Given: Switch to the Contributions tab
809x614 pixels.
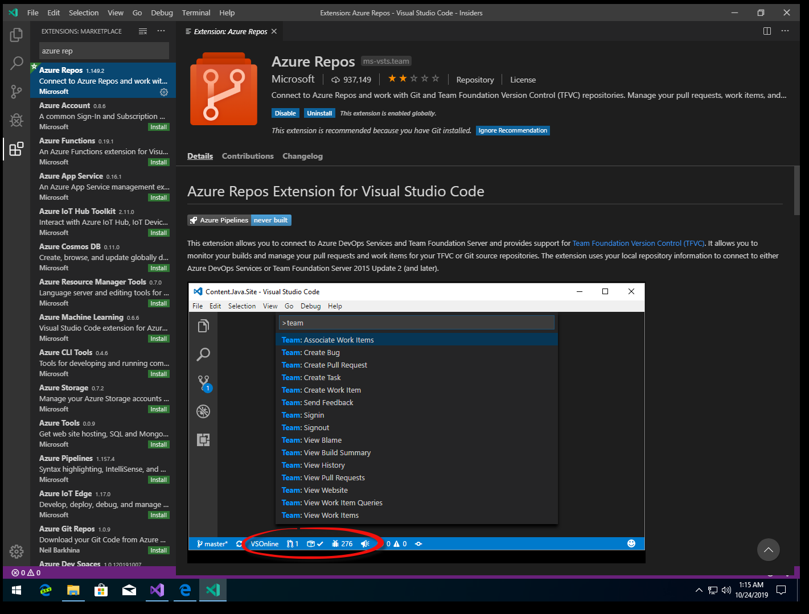Looking at the screenshot, I should coord(248,156).
